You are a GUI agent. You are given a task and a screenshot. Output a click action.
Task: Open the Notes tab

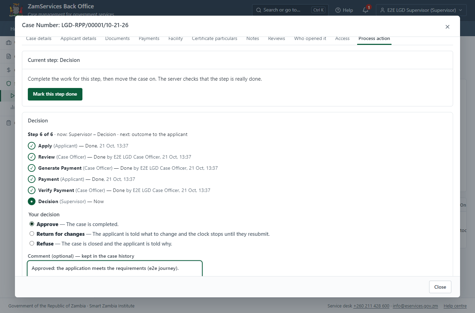coord(253,39)
